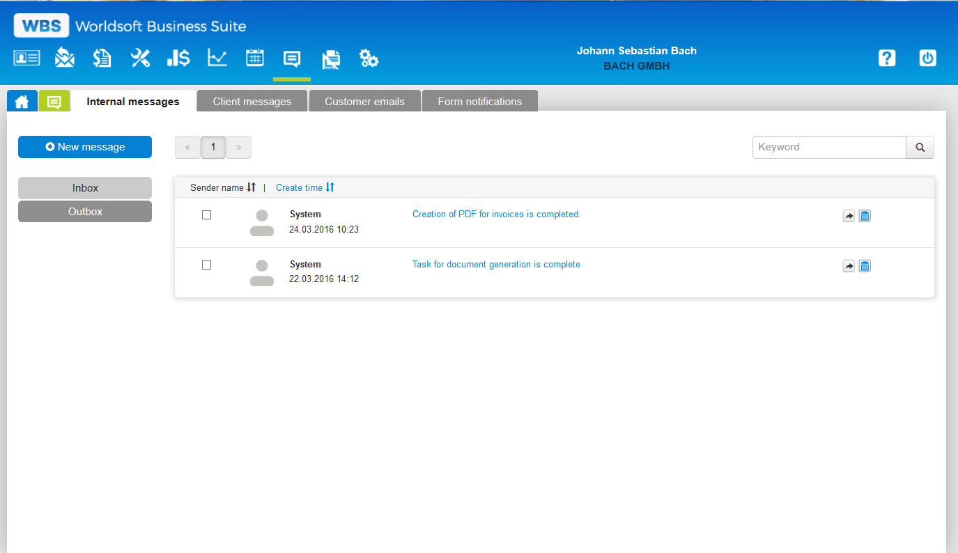958x553 pixels.
Task: Click the WBS Worldsoft Business Suite logo
Action: coord(130,26)
